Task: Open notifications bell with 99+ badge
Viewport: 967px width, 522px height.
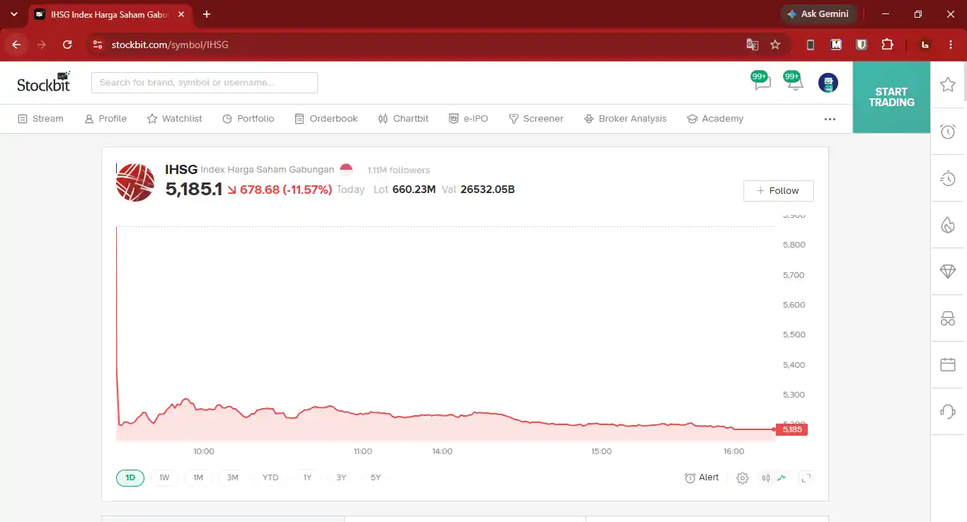Action: click(x=794, y=82)
